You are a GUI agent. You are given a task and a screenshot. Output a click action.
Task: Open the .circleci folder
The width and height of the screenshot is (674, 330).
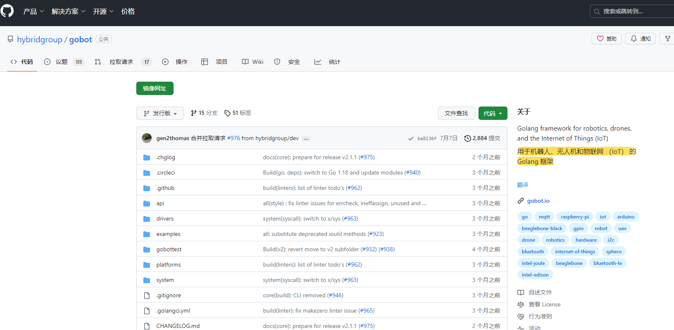(x=166, y=172)
